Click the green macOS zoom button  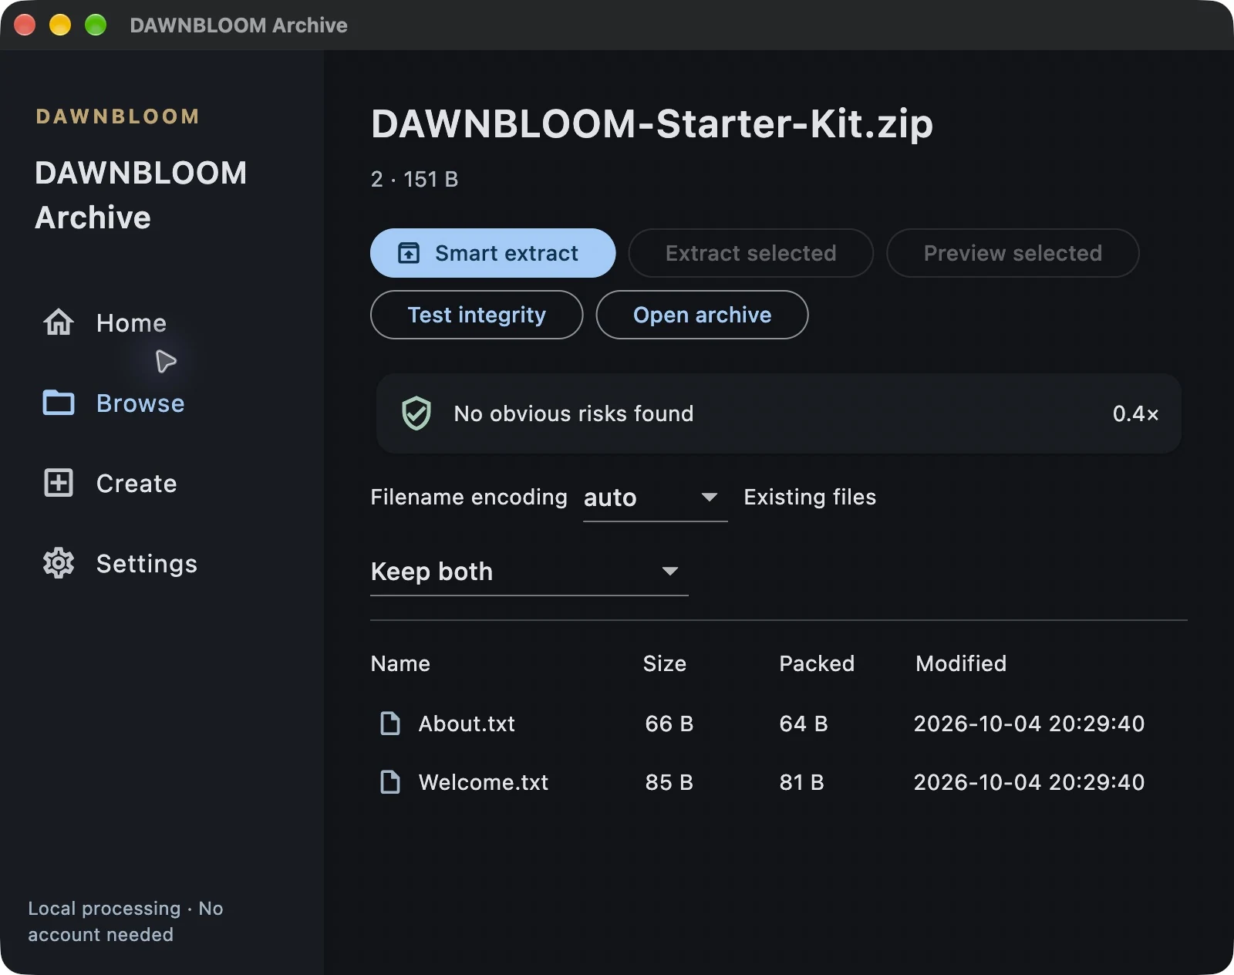(x=96, y=25)
